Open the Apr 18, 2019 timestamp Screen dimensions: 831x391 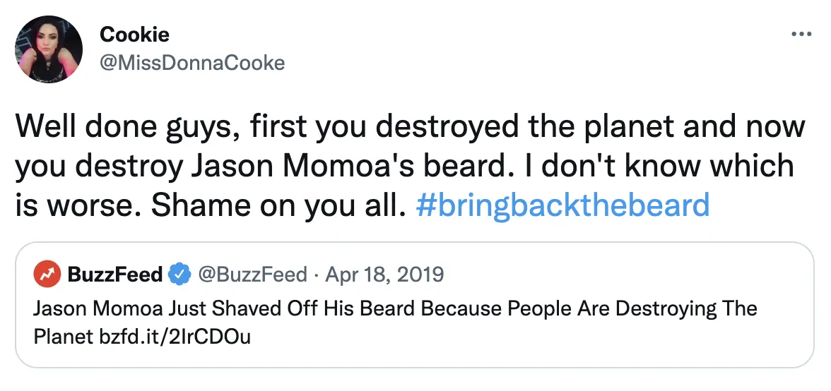pyautogui.click(x=384, y=274)
